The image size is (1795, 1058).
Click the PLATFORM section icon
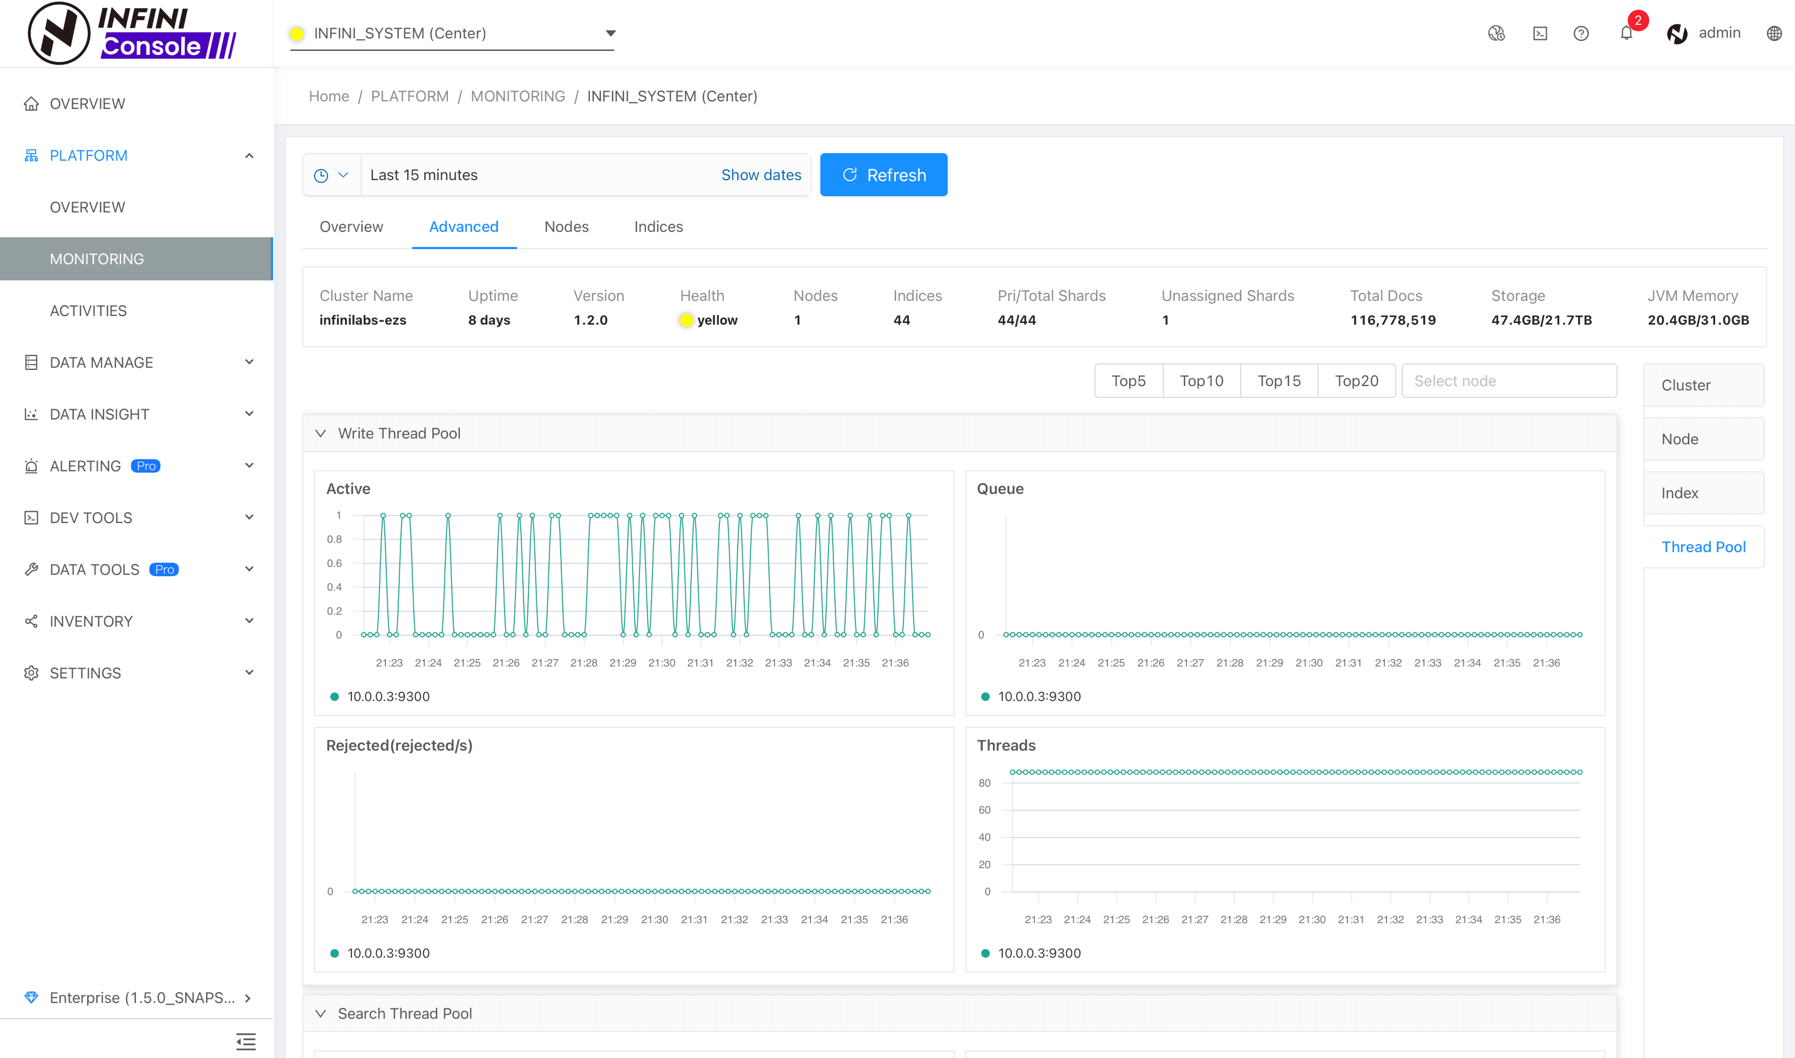click(x=31, y=155)
